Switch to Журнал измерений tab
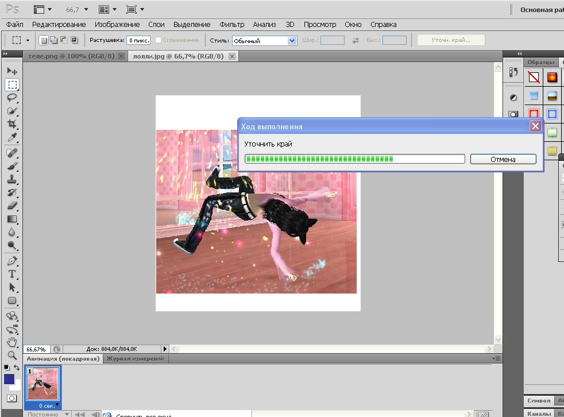The width and height of the screenshot is (564, 417). (135, 359)
